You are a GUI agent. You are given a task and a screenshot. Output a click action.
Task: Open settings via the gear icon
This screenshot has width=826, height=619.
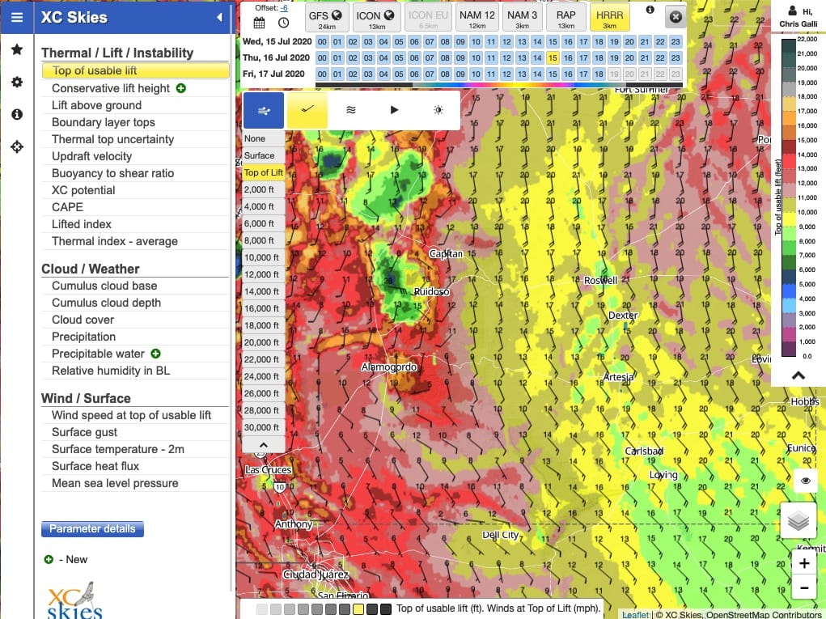(17, 83)
